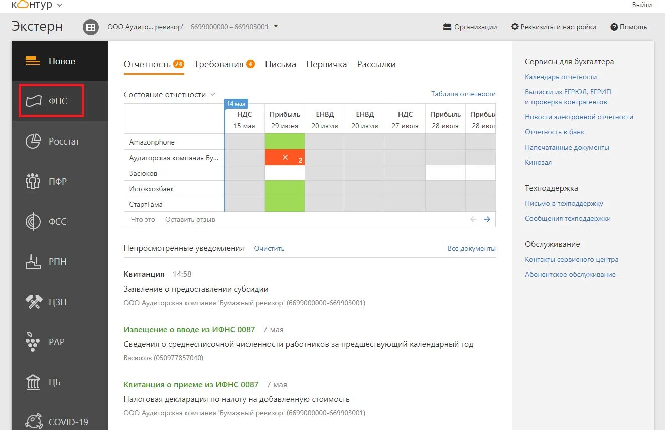Click Очистить to clear notifications

(269, 248)
